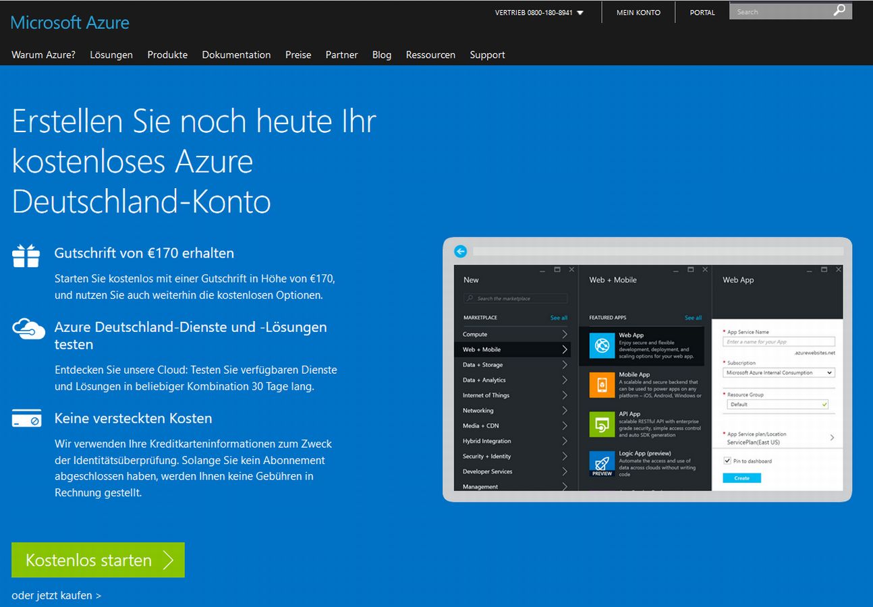This screenshot has height=607, width=873.
Task: Click the credit card icon beside Keine versteckten Kosten
Action: coord(26,419)
